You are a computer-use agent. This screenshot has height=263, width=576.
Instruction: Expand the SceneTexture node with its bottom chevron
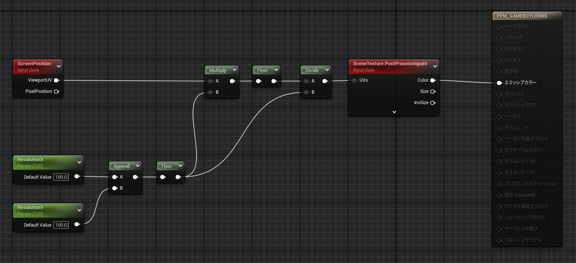394,112
